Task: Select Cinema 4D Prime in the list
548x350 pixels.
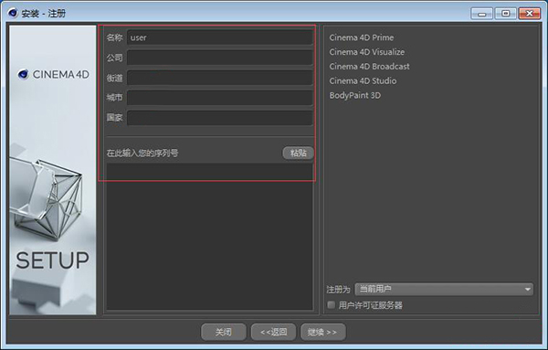Action: [x=362, y=37]
